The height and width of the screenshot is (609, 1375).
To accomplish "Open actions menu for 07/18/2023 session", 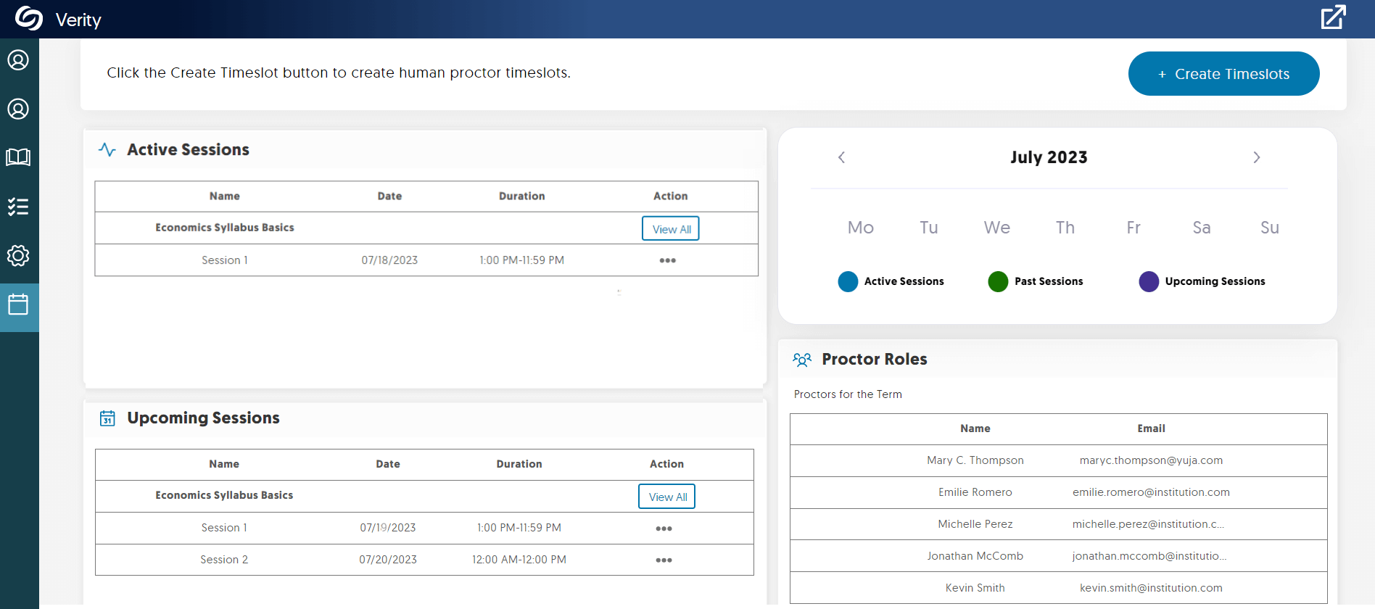I will 668,260.
